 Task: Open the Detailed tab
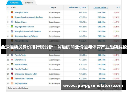[29, 3]
